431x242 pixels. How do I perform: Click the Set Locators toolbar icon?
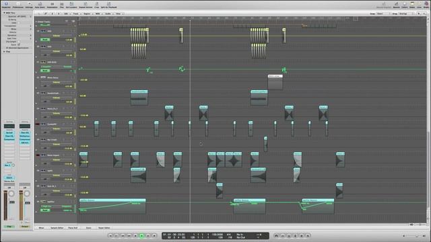(x=71, y=5)
